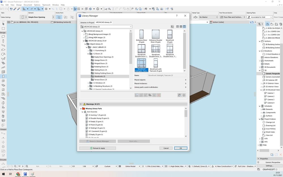Open the Design menu
Screen dimensions: 283x177
(19, 5)
